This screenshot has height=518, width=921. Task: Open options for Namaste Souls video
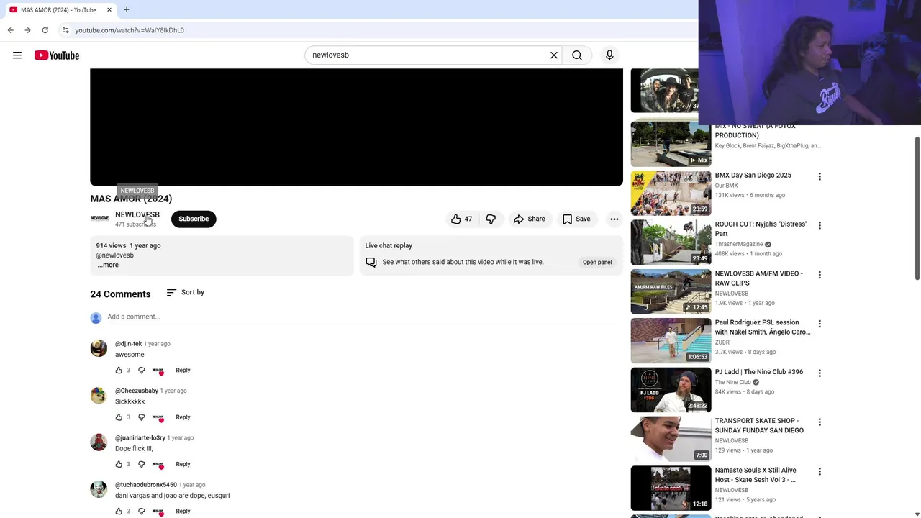[x=820, y=471]
